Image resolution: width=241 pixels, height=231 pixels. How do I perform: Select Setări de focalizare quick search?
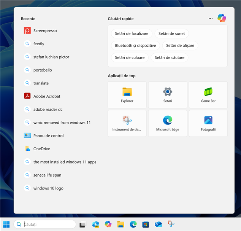coord(132,33)
